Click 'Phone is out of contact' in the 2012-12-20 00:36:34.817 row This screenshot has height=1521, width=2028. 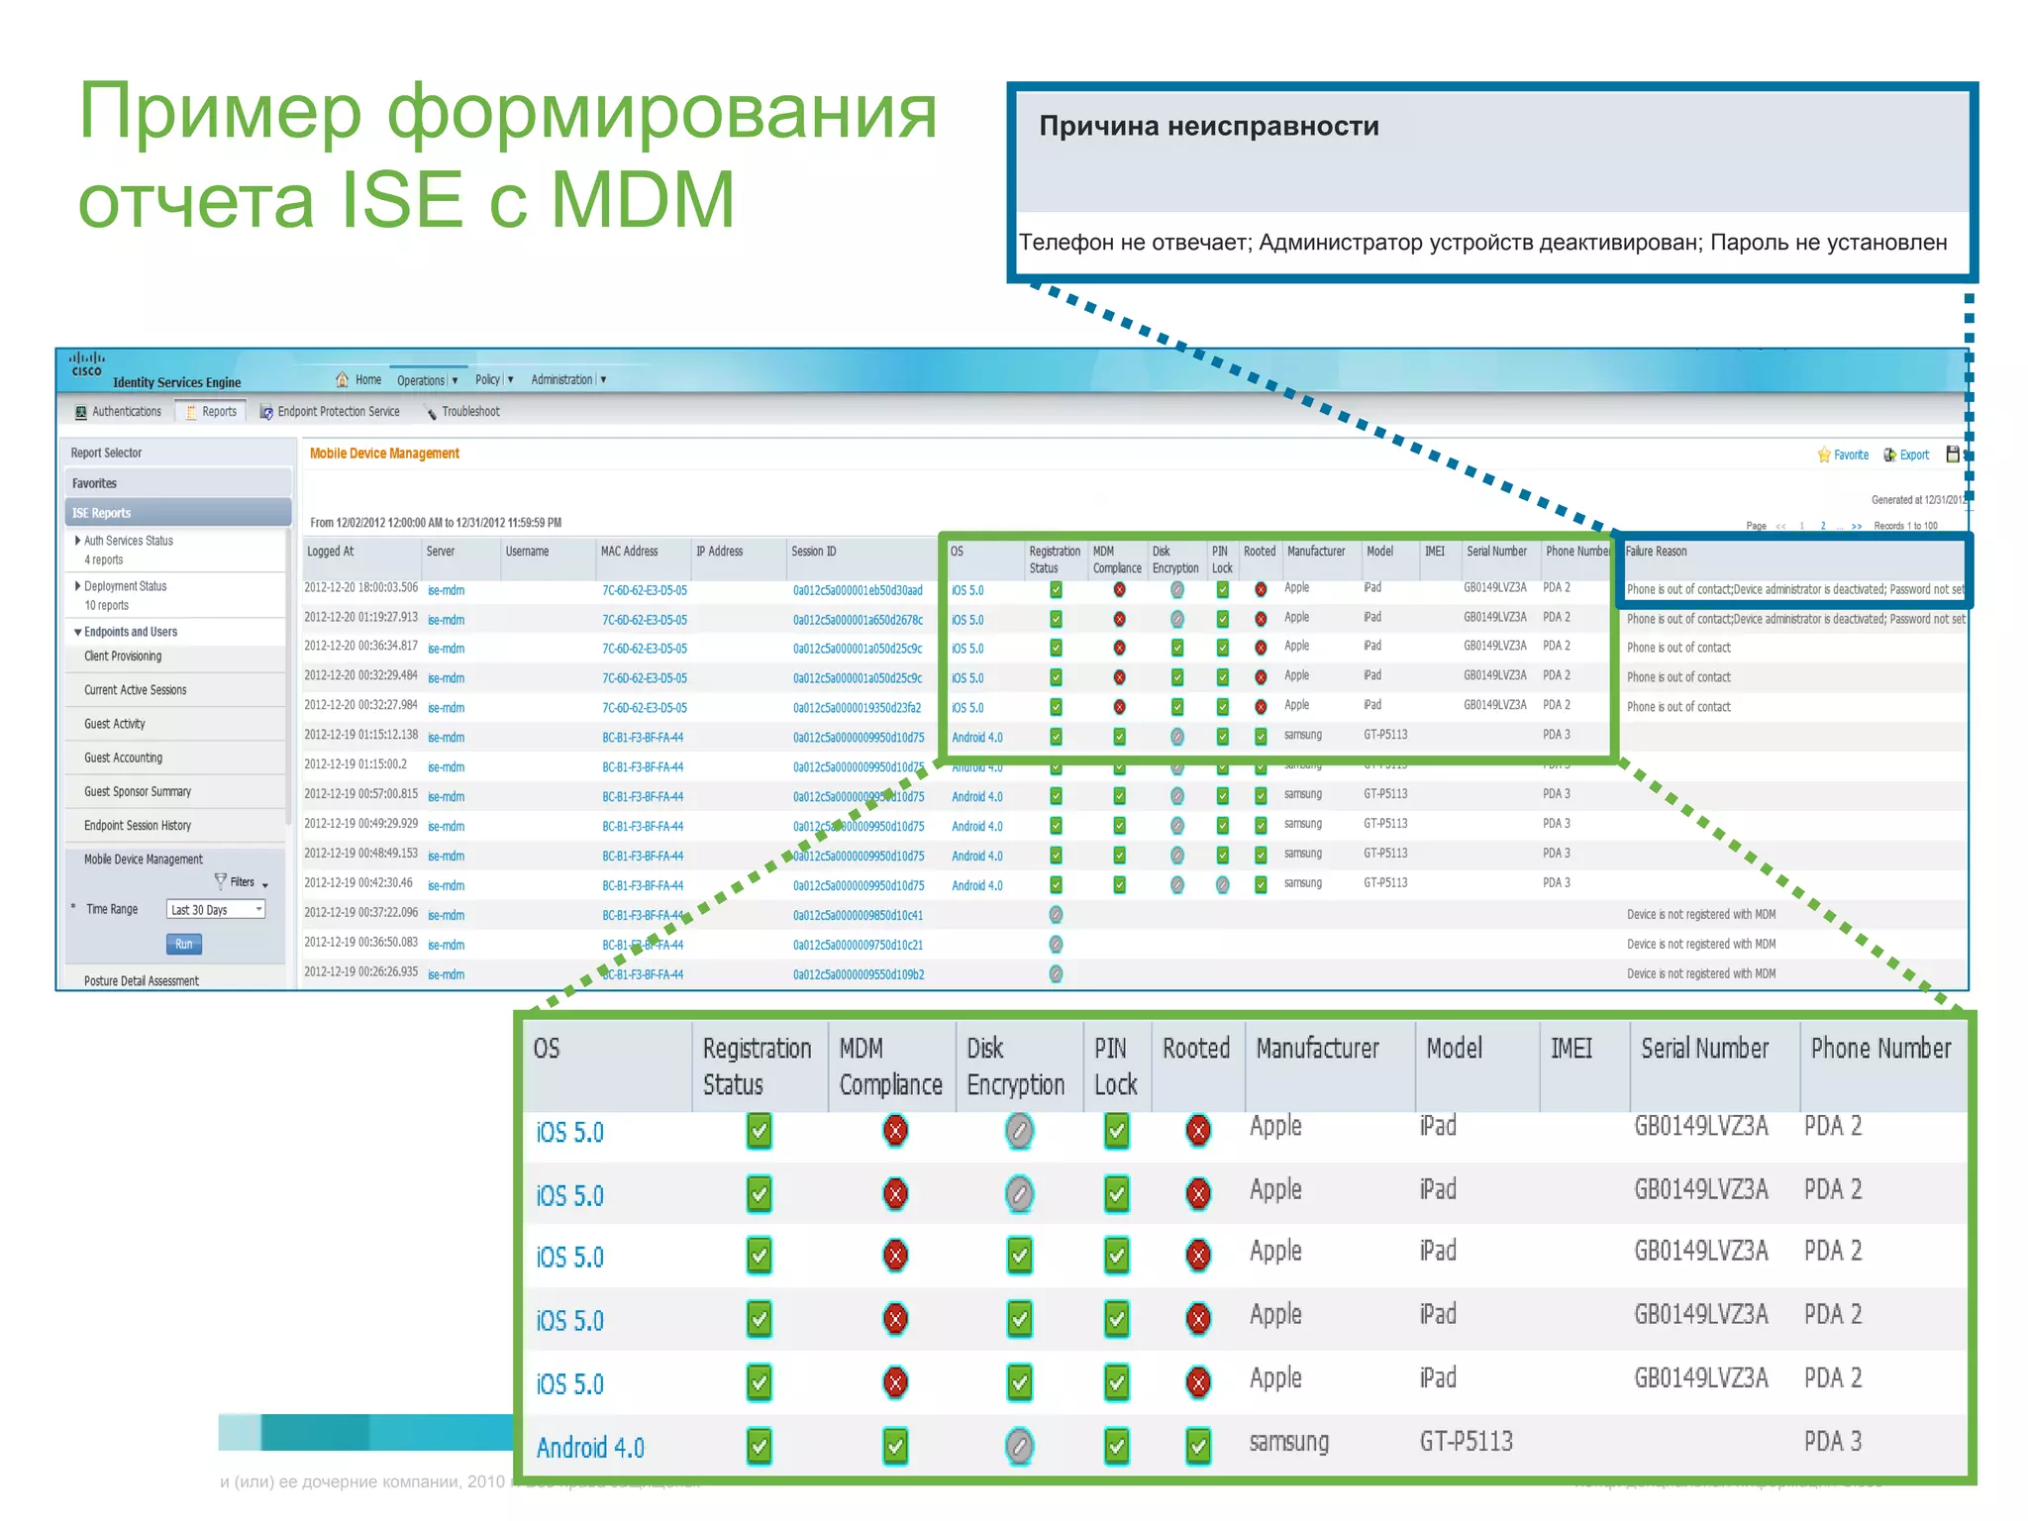pyautogui.click(x=1679, y=648)
